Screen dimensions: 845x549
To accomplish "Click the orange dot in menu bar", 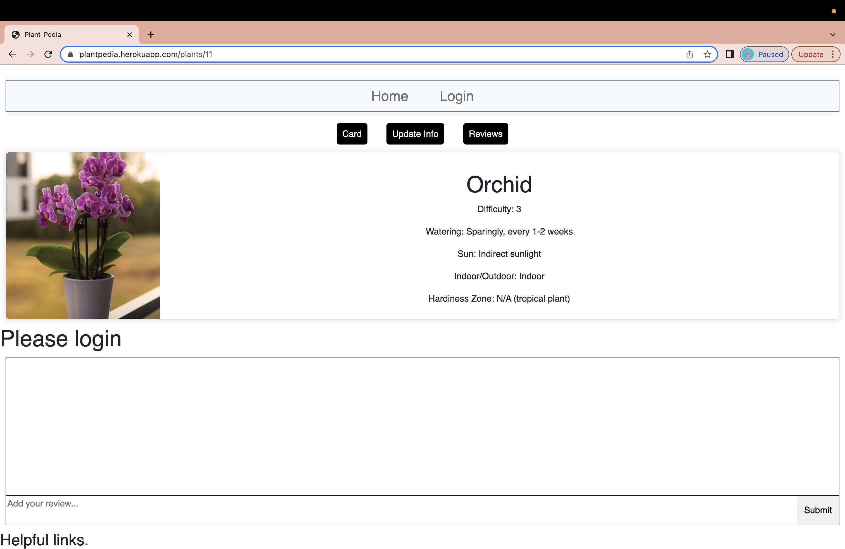I will (834, 11).
